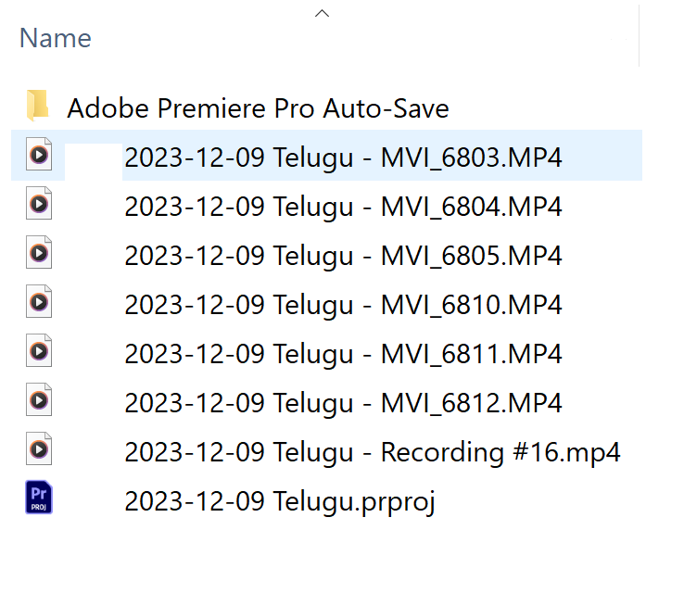The image size is (684, 593).
Task: Click the MVI_6811.MP4 video file icon
Action: pyautogui.click(x=38, y=352)
